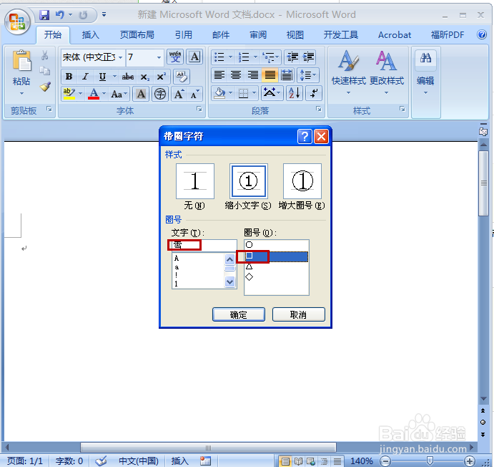494x467 pixels.
Task: Open the 视图 ribbon tab
Action: [295, 34]
